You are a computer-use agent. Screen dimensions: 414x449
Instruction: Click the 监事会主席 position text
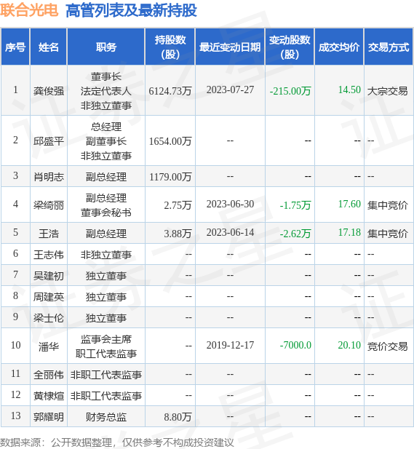coord(106,339)
